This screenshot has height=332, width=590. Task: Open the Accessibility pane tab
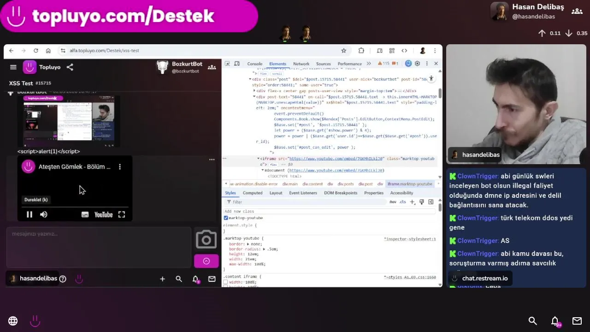[x=401, y=193]
